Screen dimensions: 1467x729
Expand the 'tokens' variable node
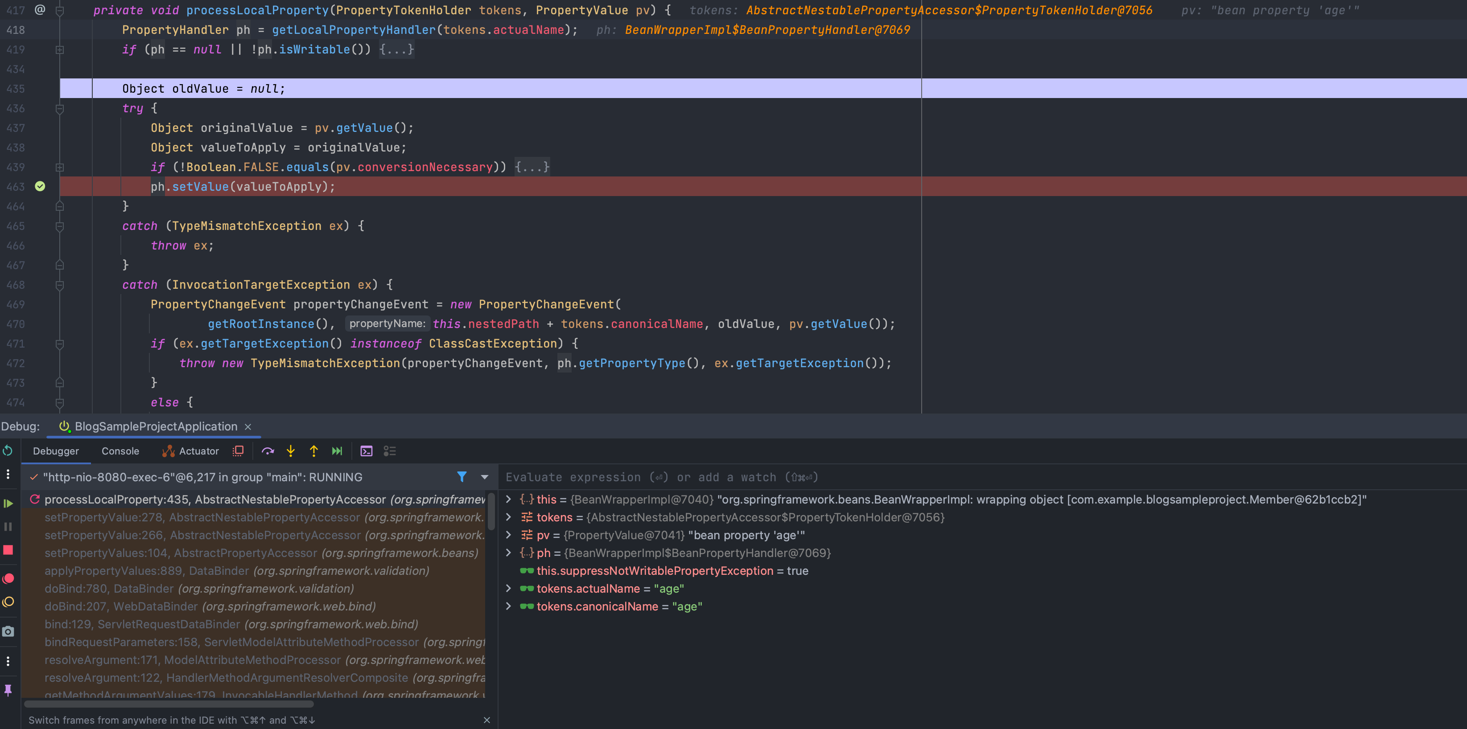509,517
